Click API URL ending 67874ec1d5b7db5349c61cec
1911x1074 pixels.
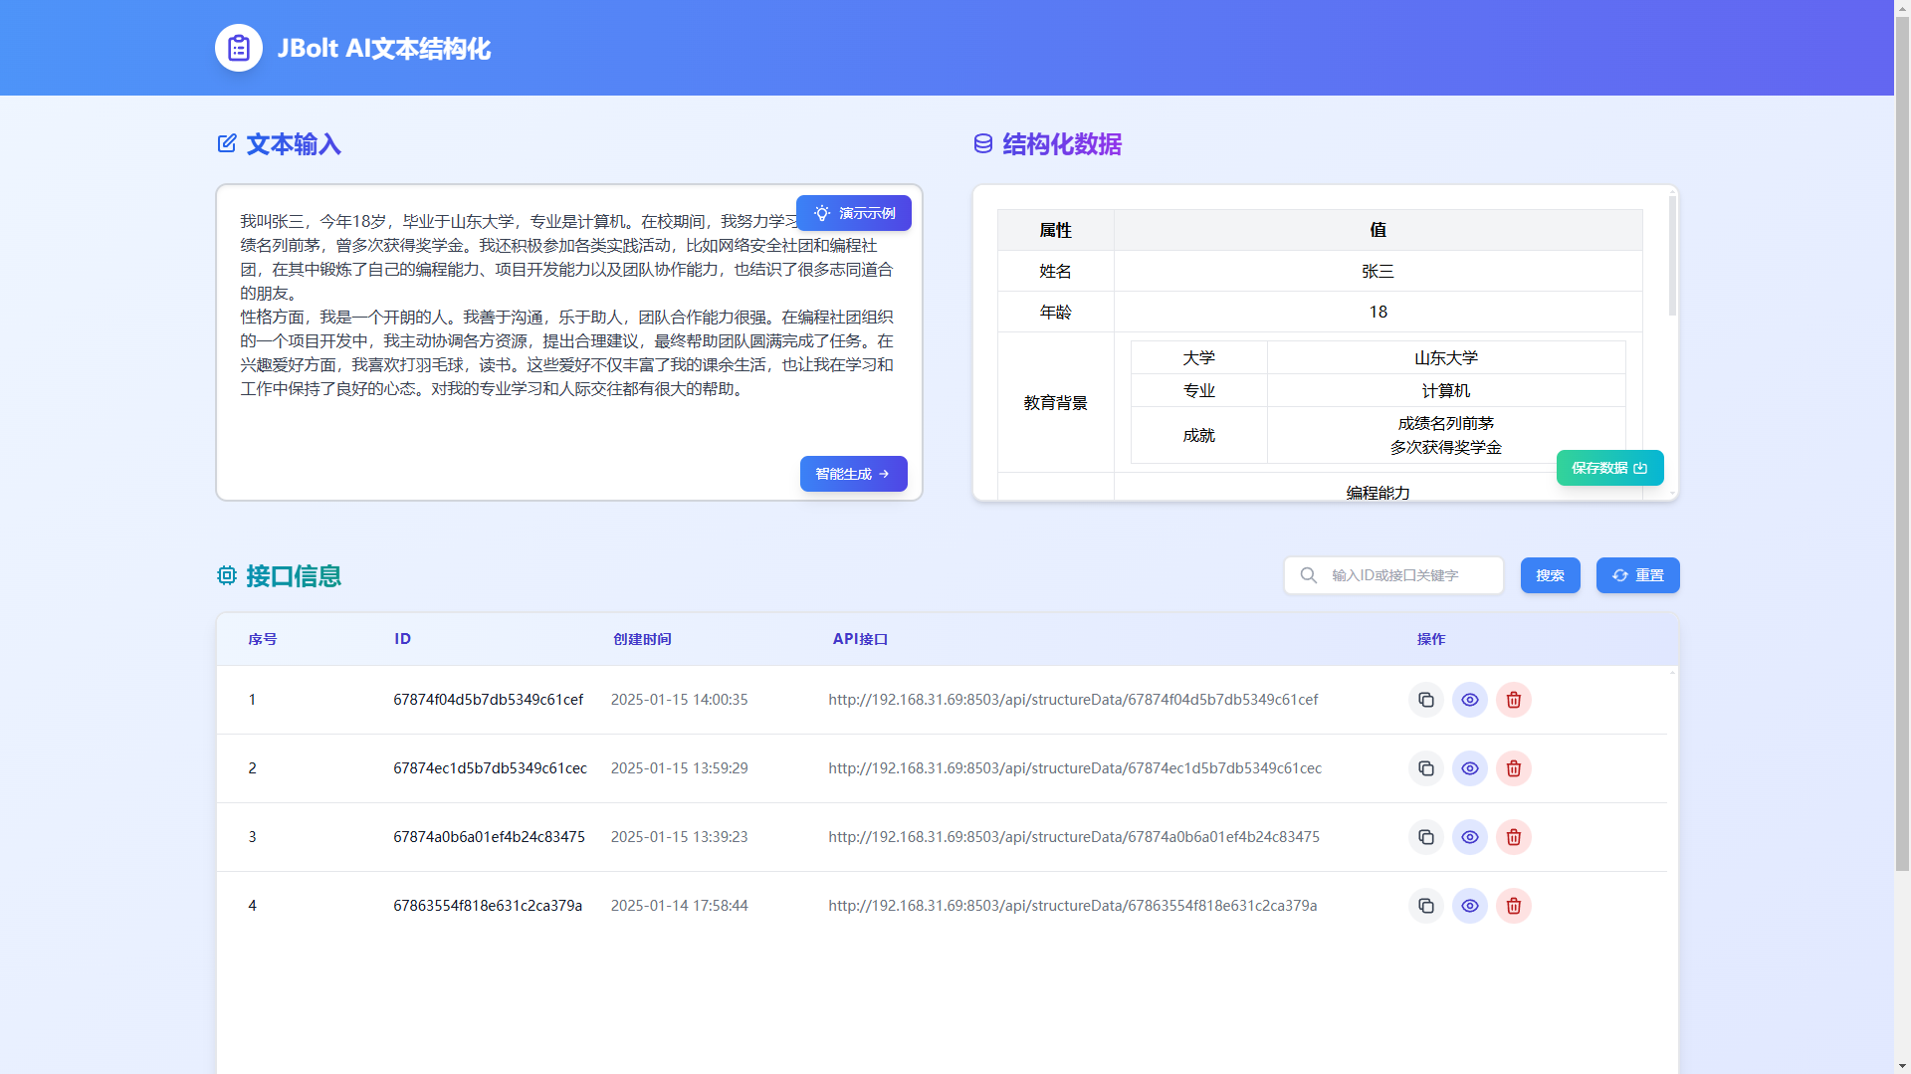point(1075,768)
